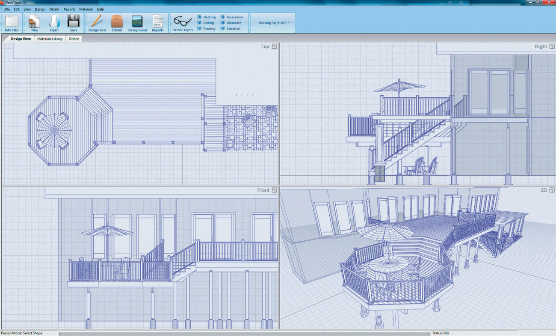Image resolution: width=556 pixels, height=336 pixels.
Task: Switch to the Design View tab
Action: [x=21, y=38]
